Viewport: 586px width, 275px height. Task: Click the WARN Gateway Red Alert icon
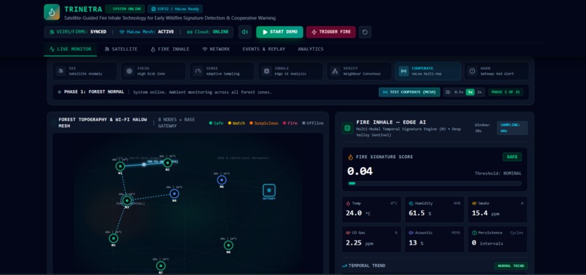click(x=473, y=71)
